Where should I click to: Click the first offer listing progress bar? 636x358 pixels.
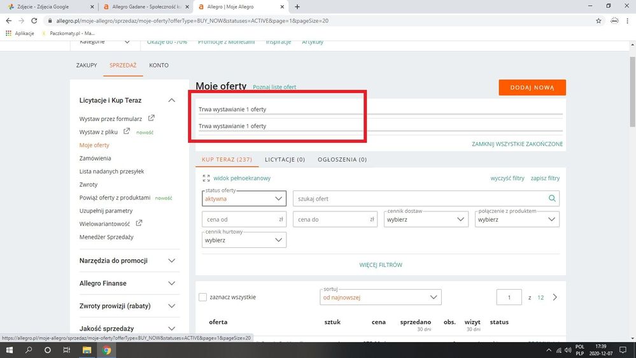click(380, 115)
